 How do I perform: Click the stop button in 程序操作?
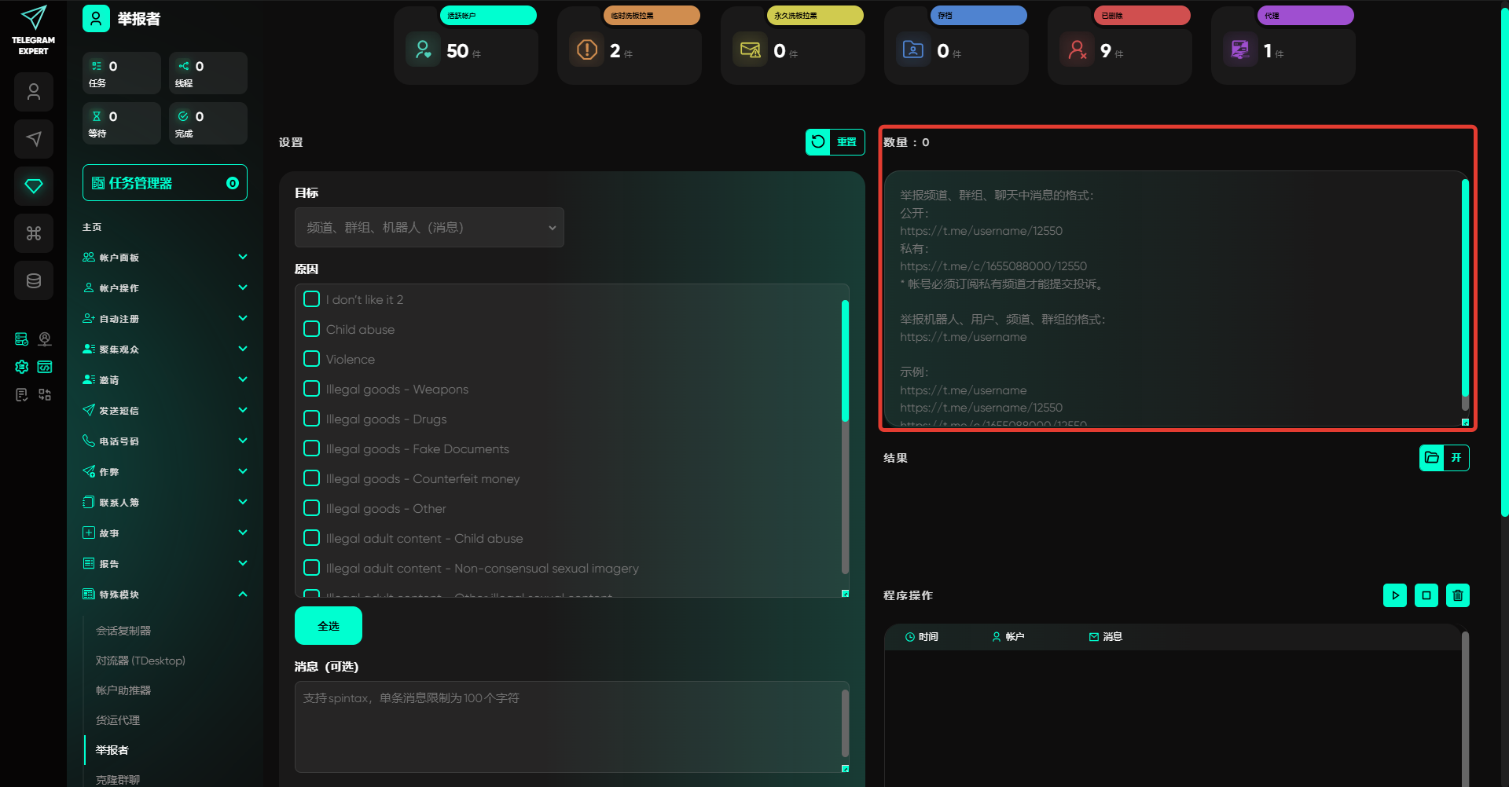point(1426,595)
